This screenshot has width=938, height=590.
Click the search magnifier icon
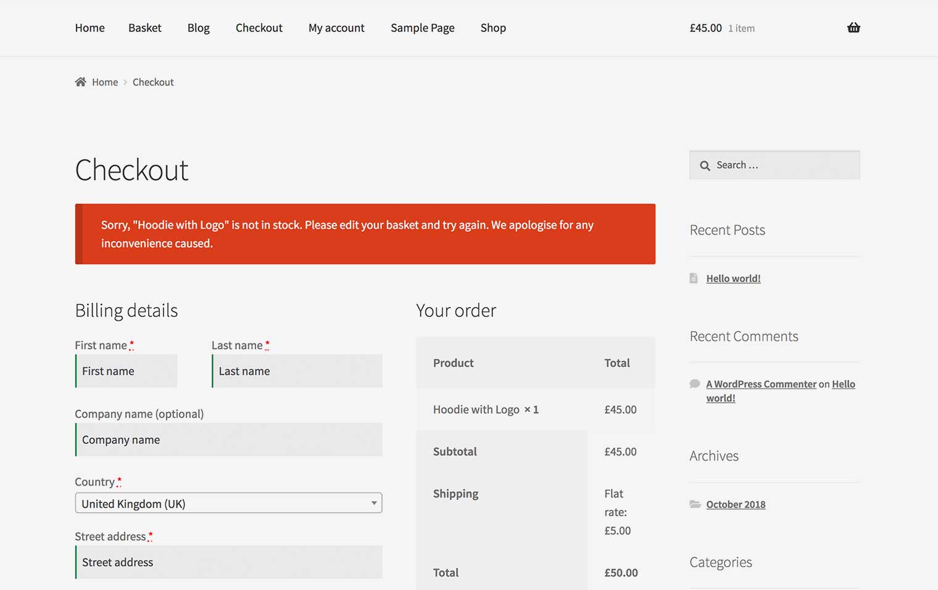705,165
